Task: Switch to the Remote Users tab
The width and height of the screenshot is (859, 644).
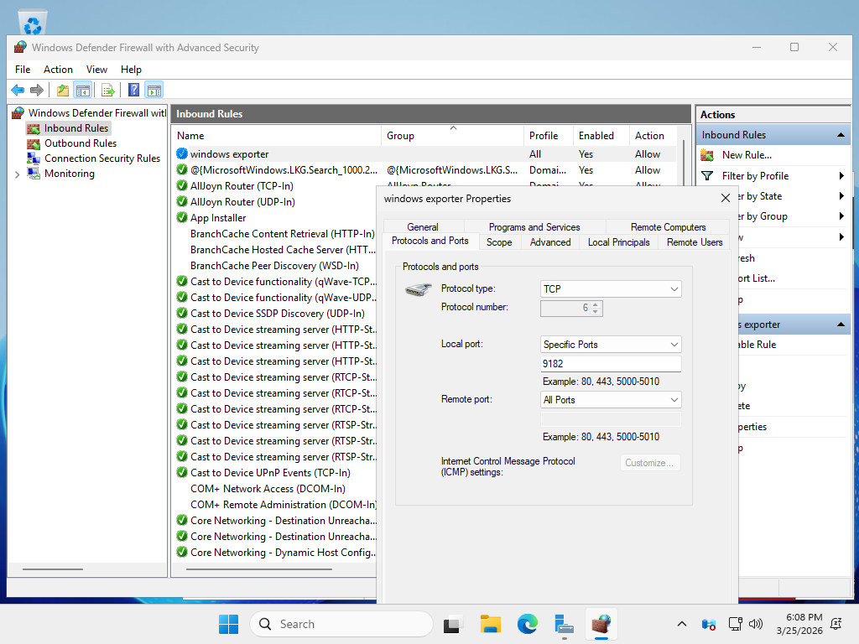Action: pos(695,242)
